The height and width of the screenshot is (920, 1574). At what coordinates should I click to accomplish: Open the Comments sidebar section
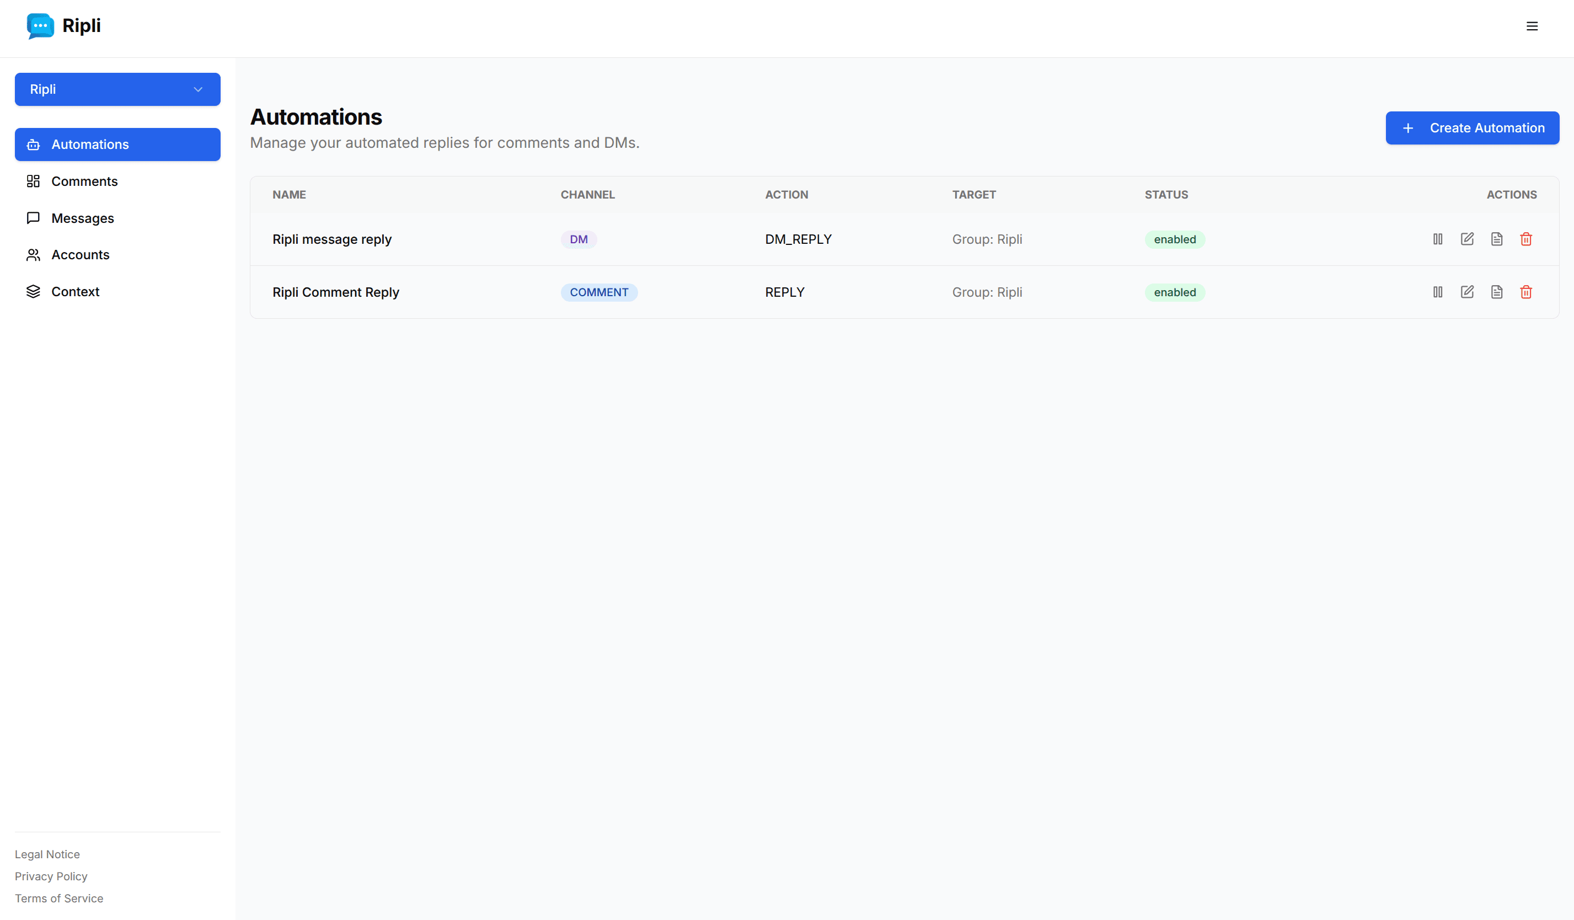84,181
